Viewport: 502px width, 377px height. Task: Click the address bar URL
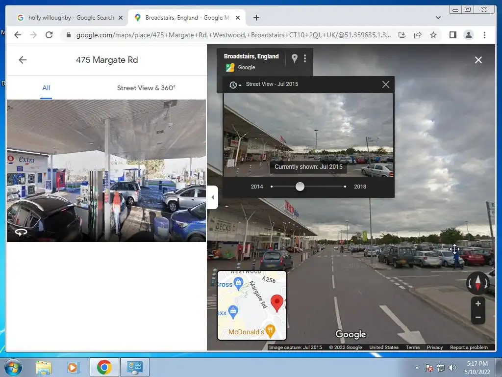[233, 35]
